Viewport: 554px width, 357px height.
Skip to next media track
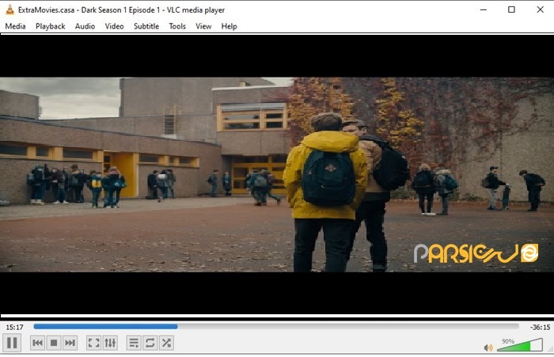pyautogui.click(x=70, y=343)
